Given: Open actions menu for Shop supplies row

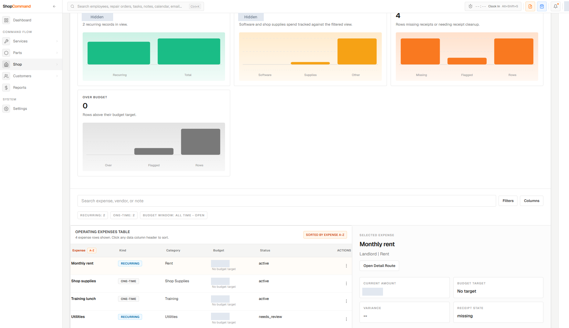Looking at the screenshot, I should [x=346, y=283].
